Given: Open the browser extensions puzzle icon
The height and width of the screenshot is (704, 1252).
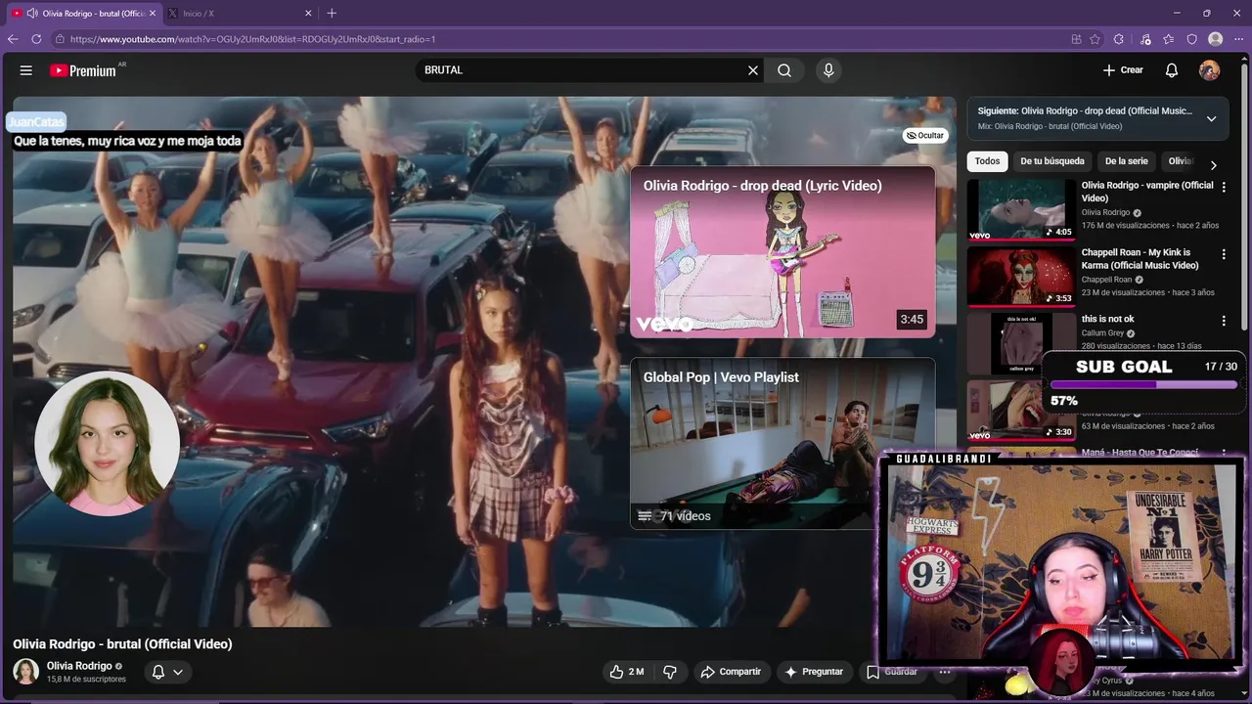Looking at the screenshot, I should click(x=1119, y=39).
